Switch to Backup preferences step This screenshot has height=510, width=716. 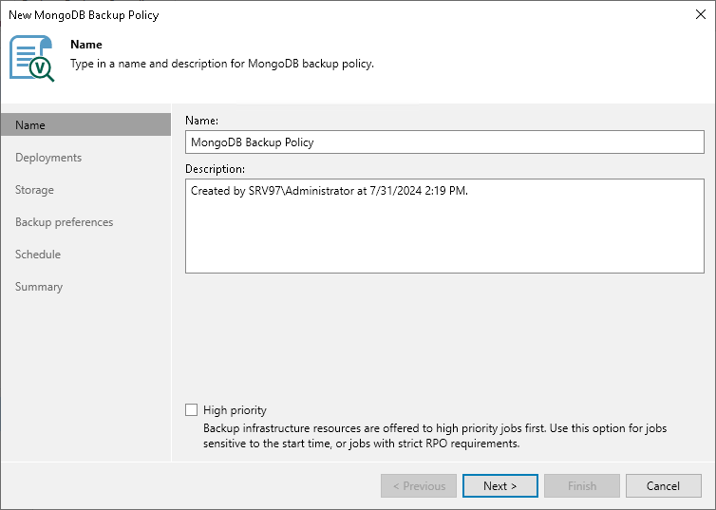pos(64,222)
